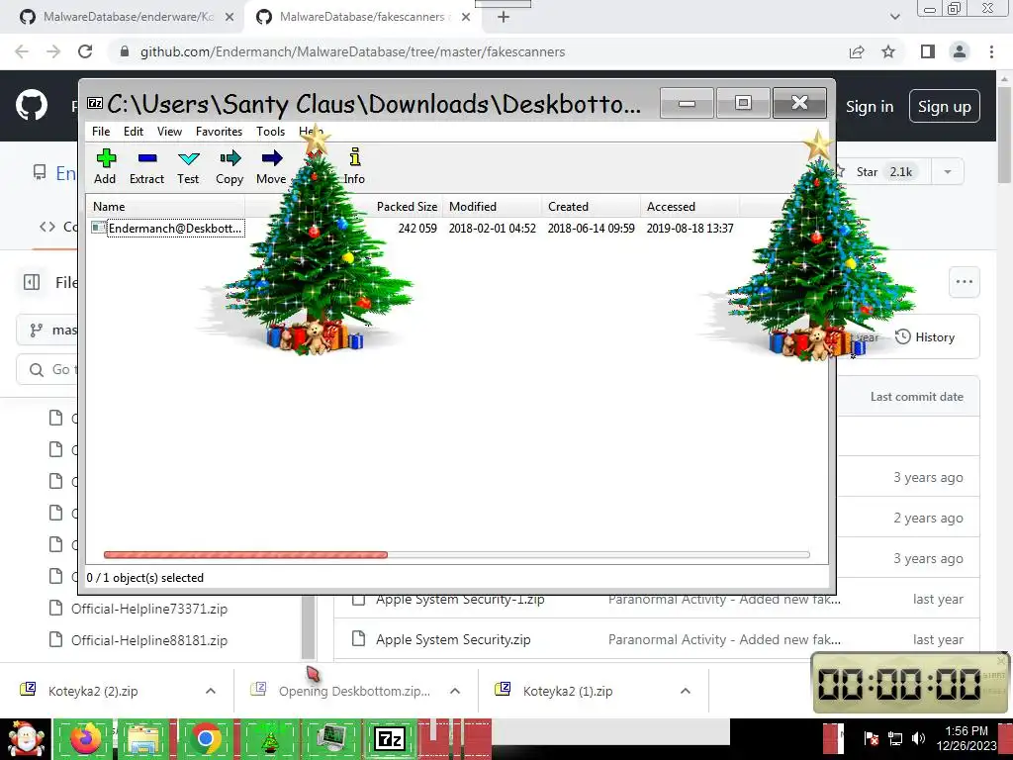Open the tab search dropdown chevron
The image size is (1013, 760).
[x=894, y=17]
